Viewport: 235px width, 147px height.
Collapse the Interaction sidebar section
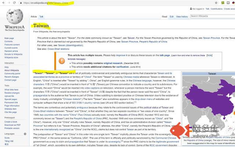point(9,63)
